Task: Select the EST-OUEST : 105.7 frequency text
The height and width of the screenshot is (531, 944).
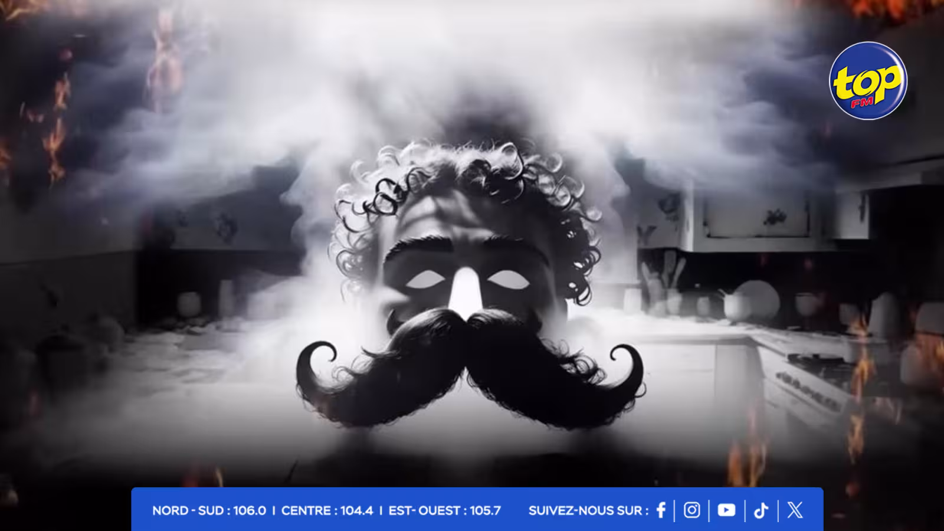Action: coord(444,510)
